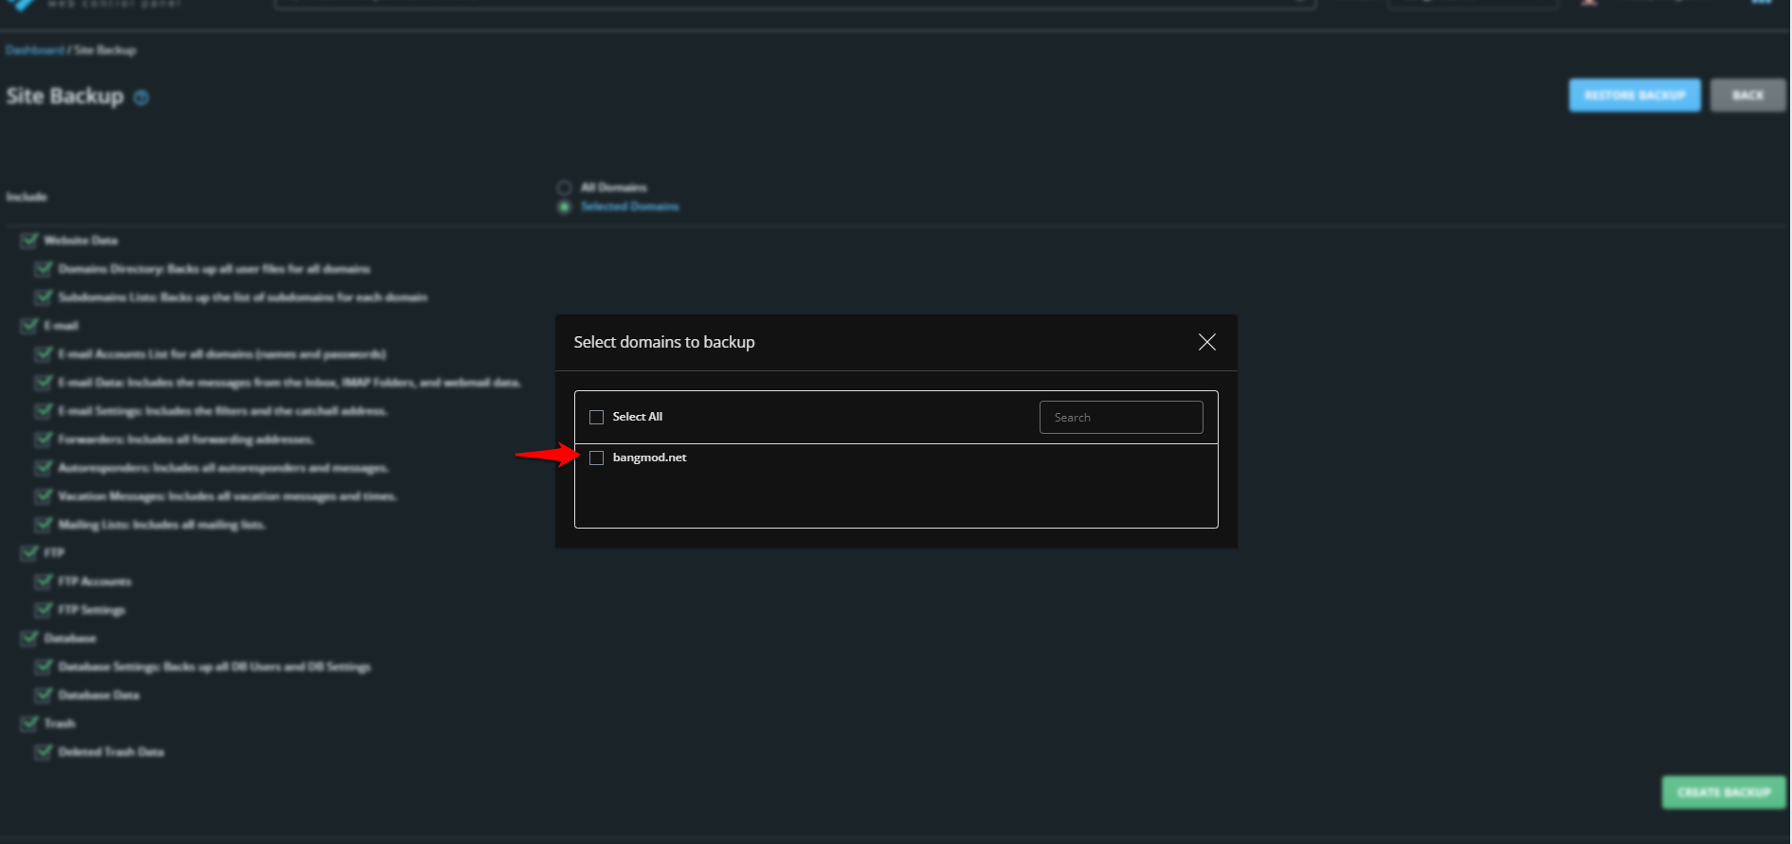The image size is (1792, 844).
Task: Click the Restore Backup button
Action: click(x=1635, y=96)
